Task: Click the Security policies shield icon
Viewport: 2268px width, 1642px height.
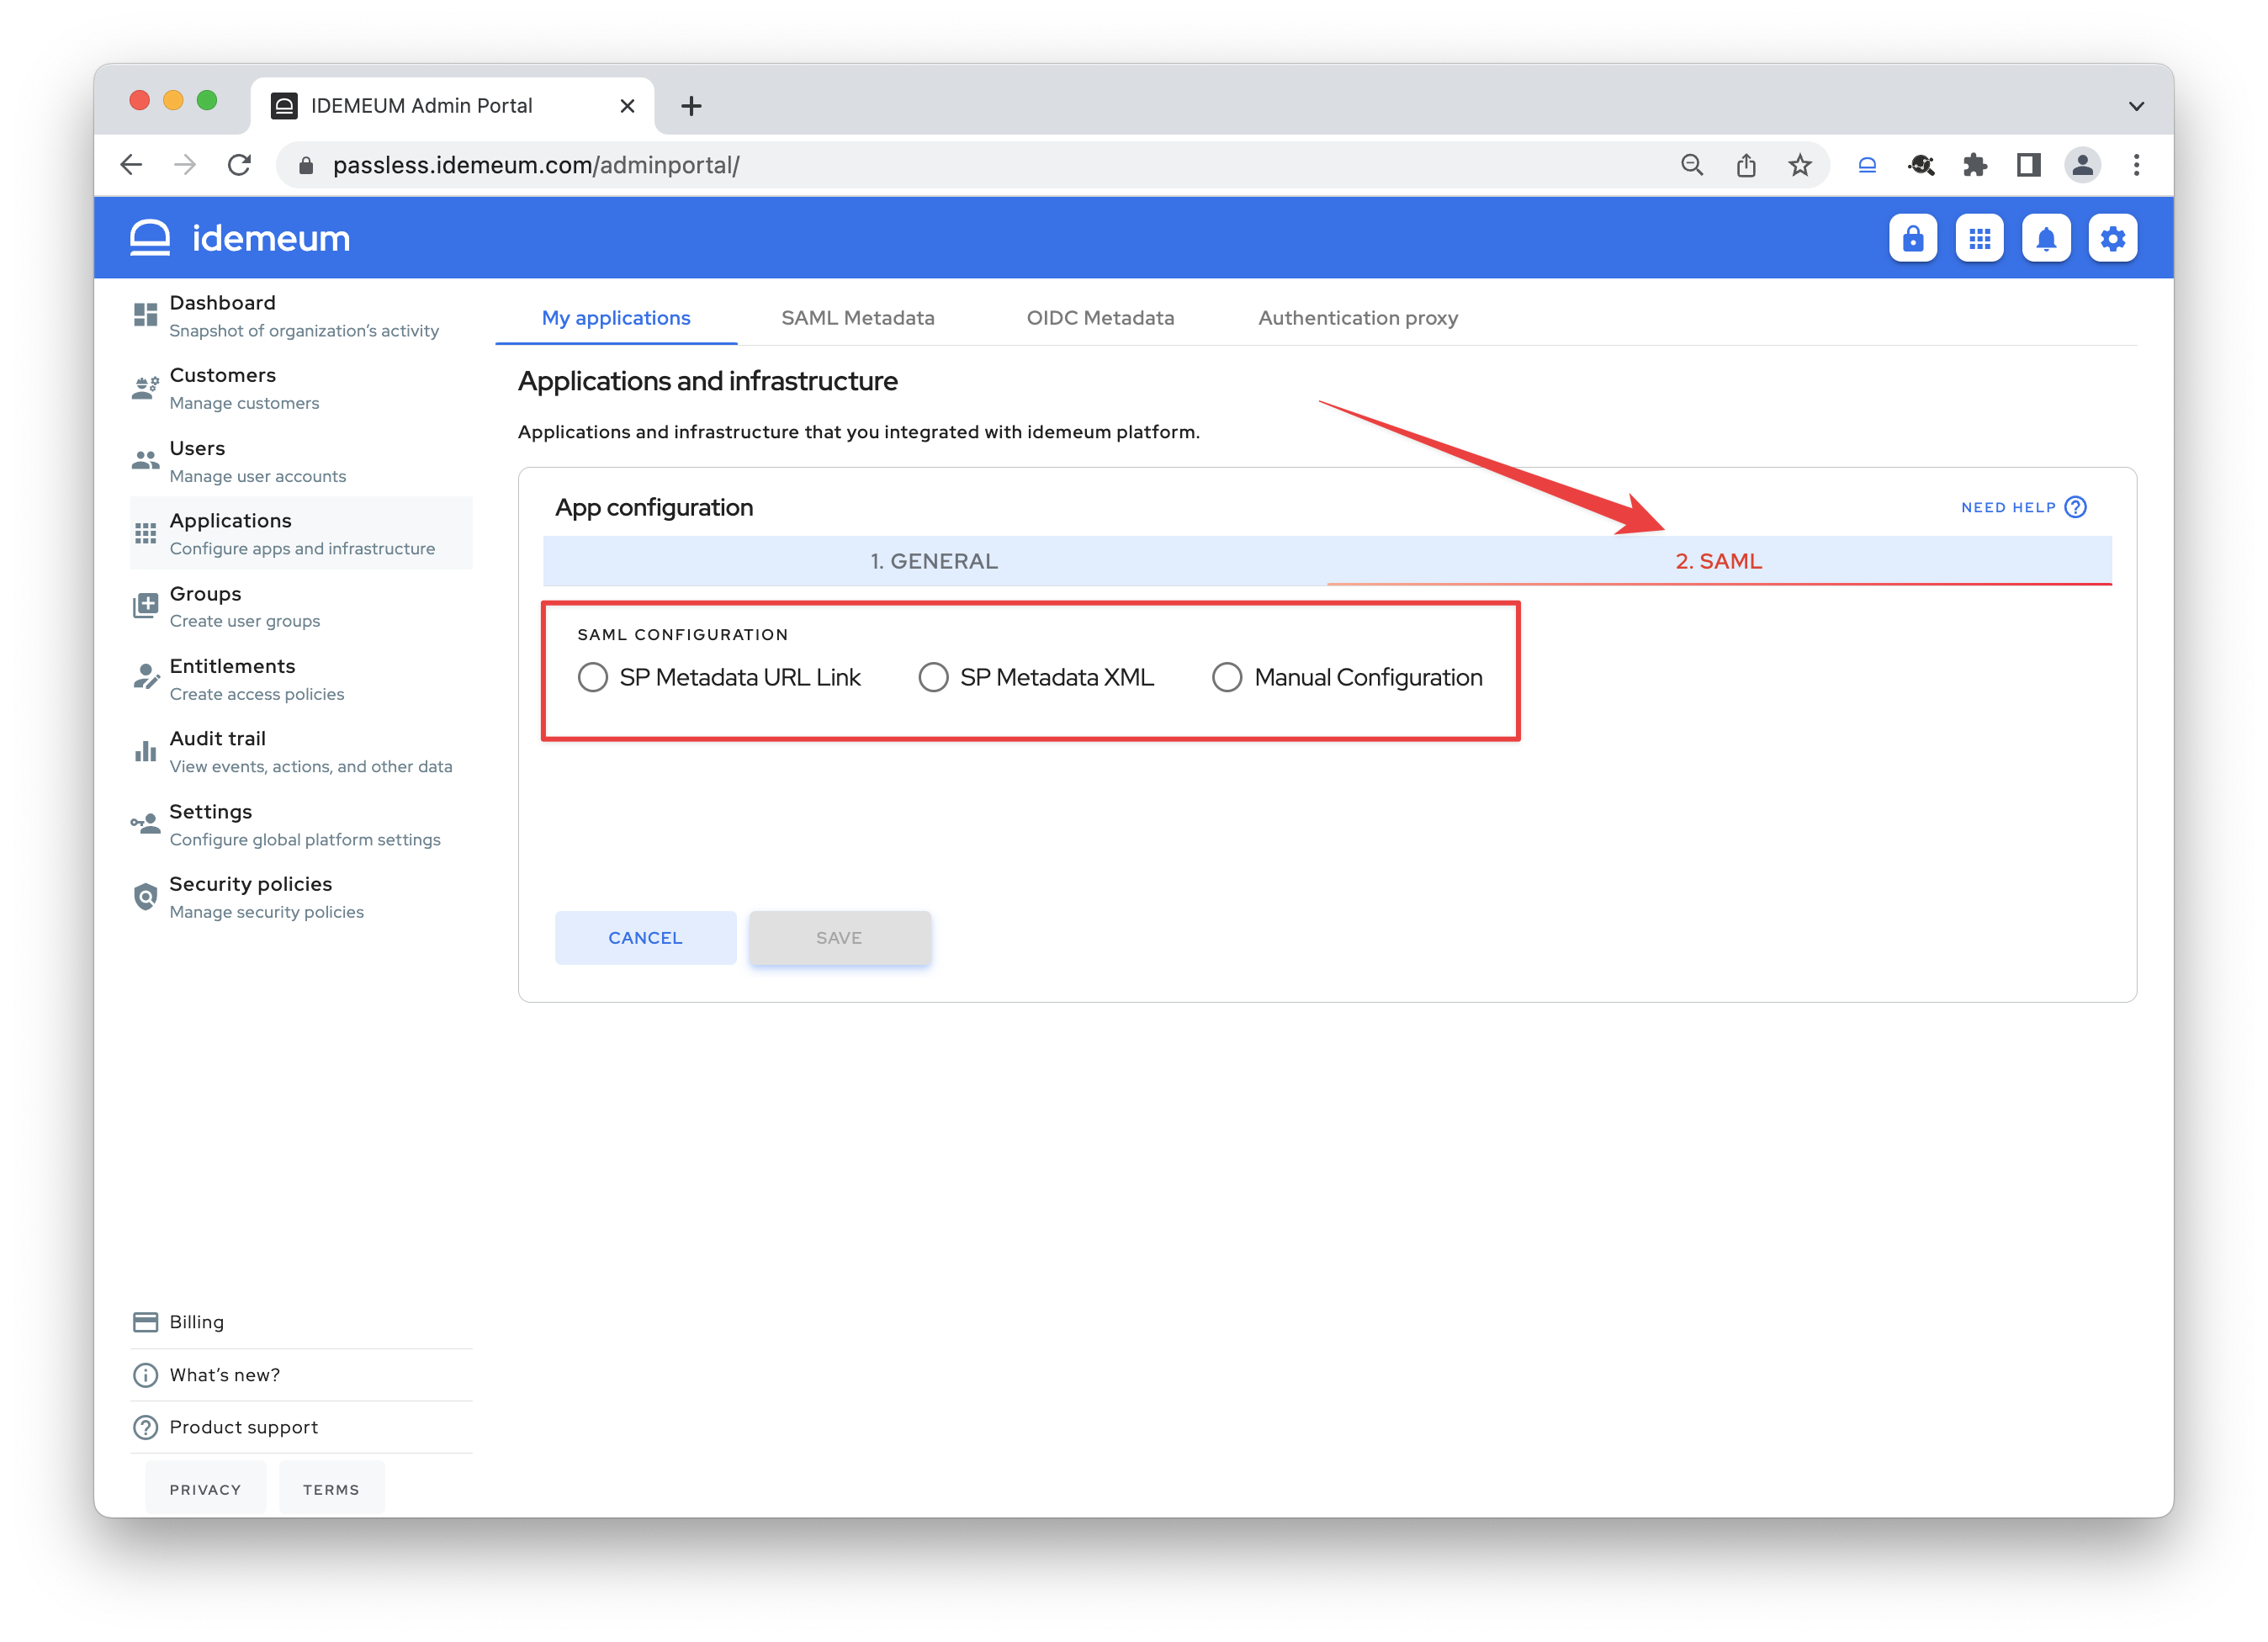Action: tap(145, 897)
